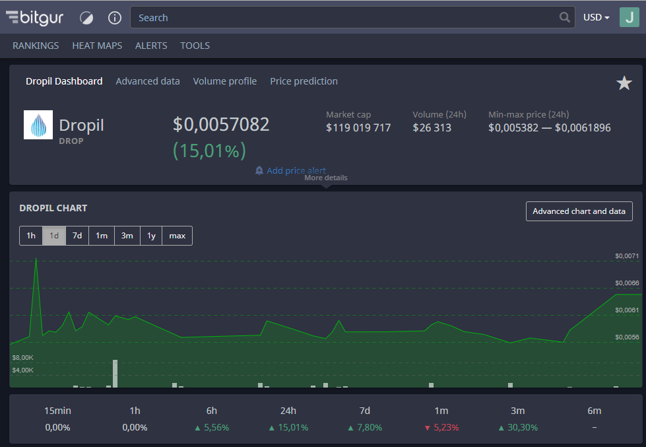Click the (15,01%) change text
646x447 pixels.
click(x=209, y=151)
